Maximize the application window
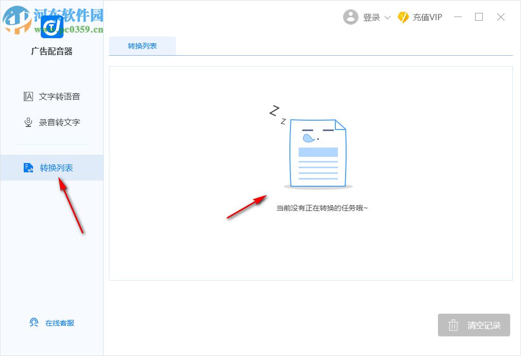Screen dimensions: 521x356 (x=479, y=17)
